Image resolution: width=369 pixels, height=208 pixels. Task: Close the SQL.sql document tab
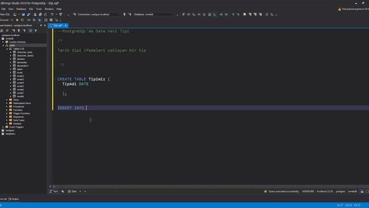tap(66, 25)
